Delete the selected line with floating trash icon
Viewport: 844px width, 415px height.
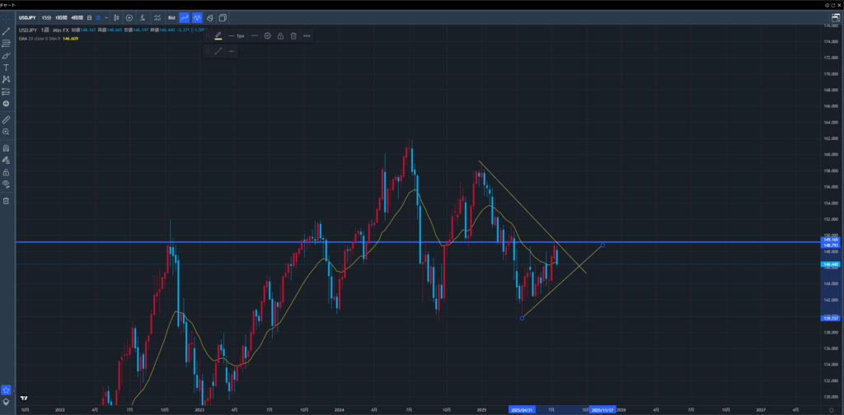293,36
